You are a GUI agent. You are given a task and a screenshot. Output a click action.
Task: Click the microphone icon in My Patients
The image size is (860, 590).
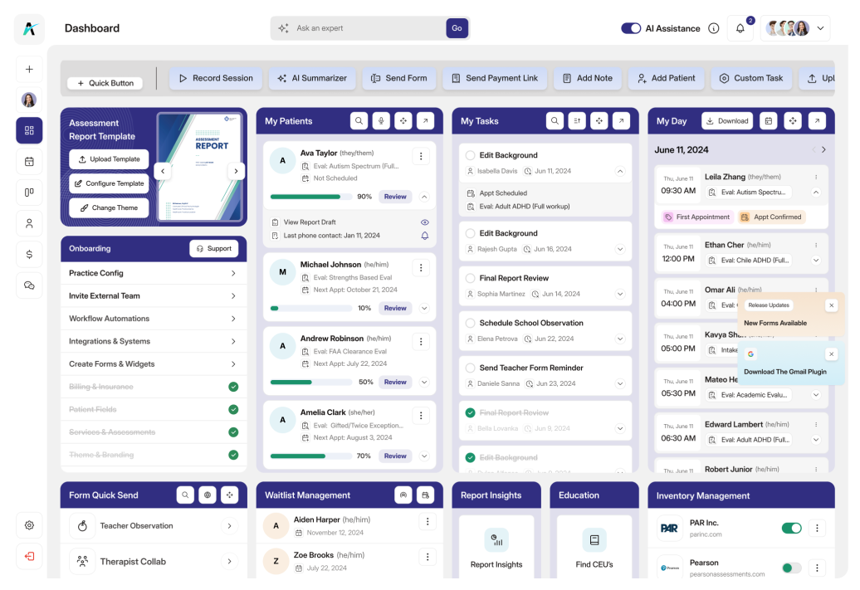(x=381, y=121)
